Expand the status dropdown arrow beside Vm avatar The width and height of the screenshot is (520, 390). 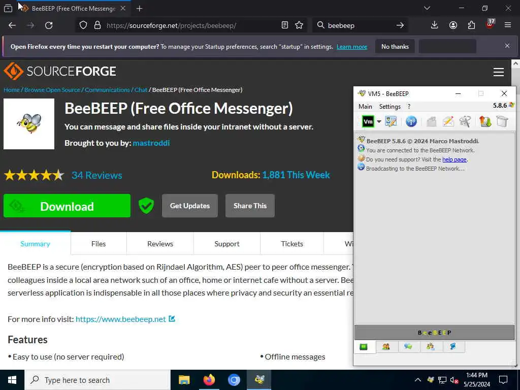379,122
